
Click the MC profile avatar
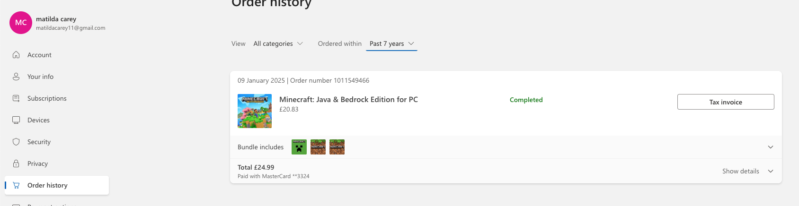click(21, 23)
